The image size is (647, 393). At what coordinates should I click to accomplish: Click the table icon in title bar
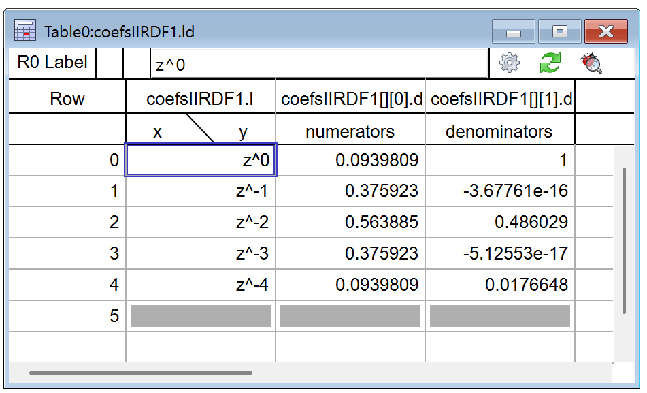pos(25,31)
